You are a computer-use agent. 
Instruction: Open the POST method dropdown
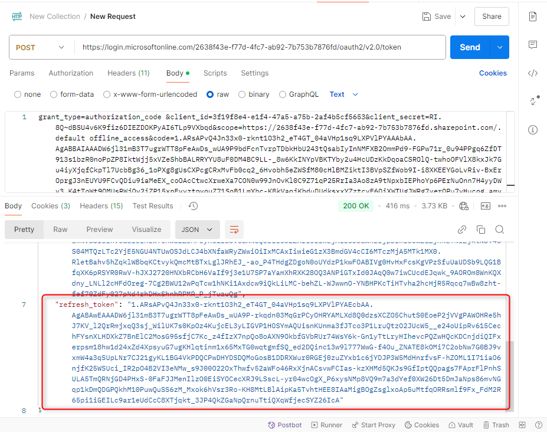click(x=40, y=47)
